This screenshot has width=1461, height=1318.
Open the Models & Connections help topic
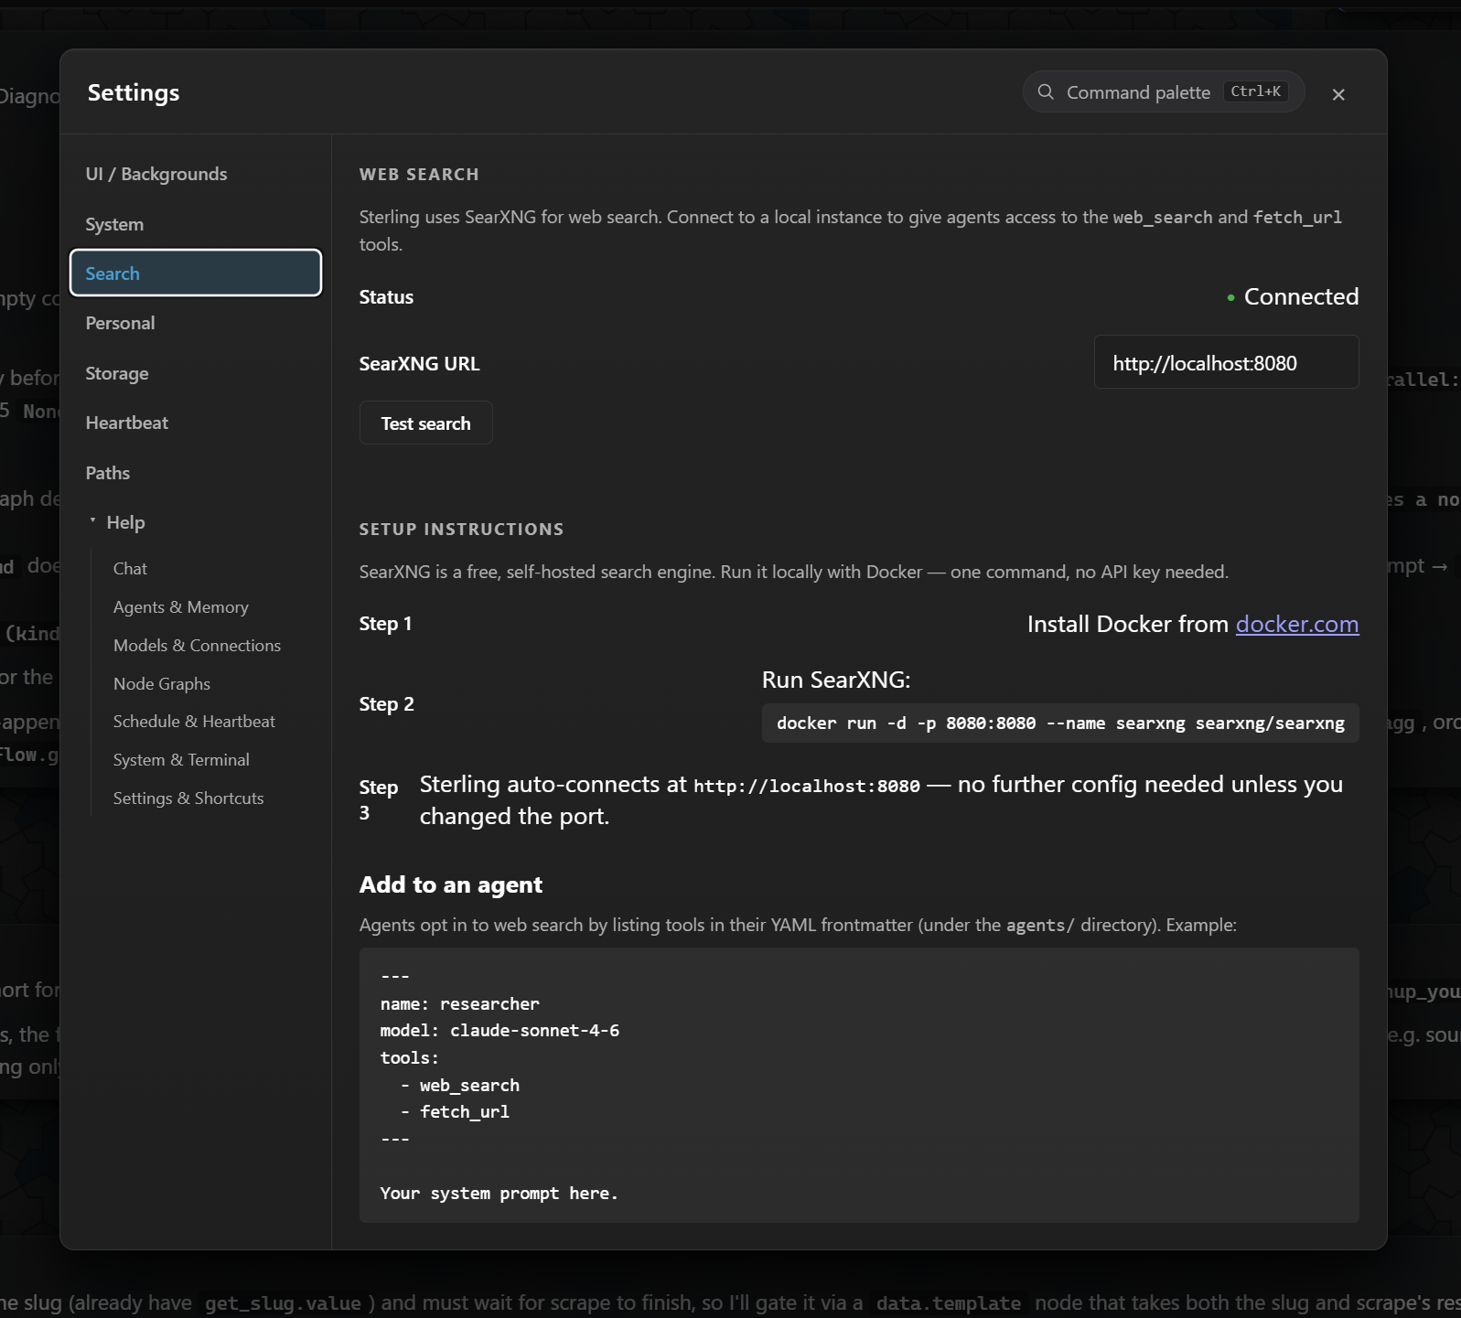(x=197, y=646)
